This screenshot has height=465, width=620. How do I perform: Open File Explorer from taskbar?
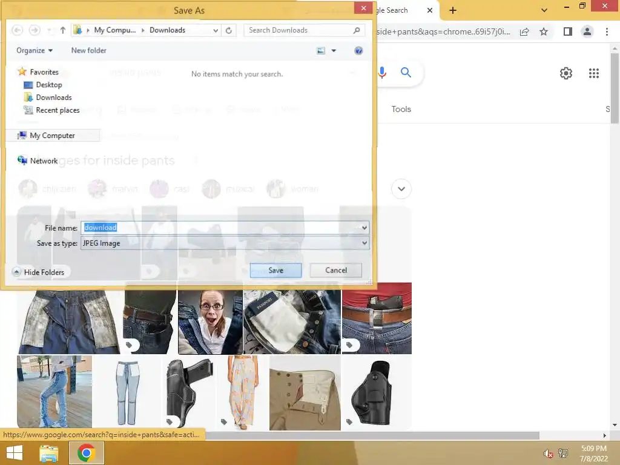(x=48, y=453)
